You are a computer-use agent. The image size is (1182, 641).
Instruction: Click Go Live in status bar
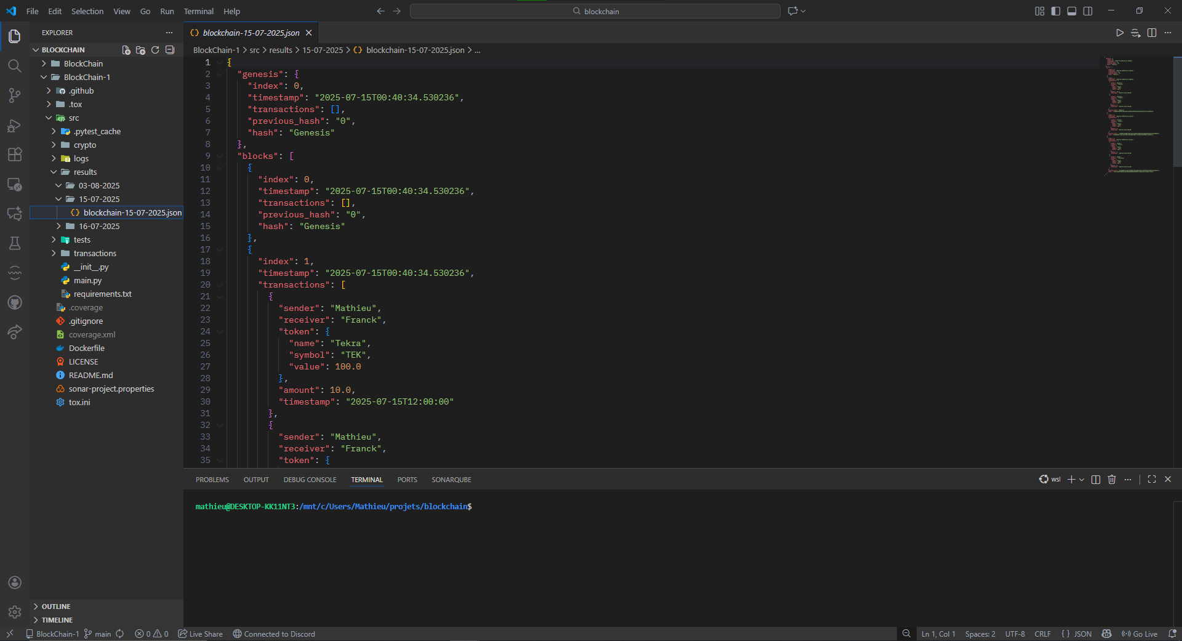point(1140,634)
